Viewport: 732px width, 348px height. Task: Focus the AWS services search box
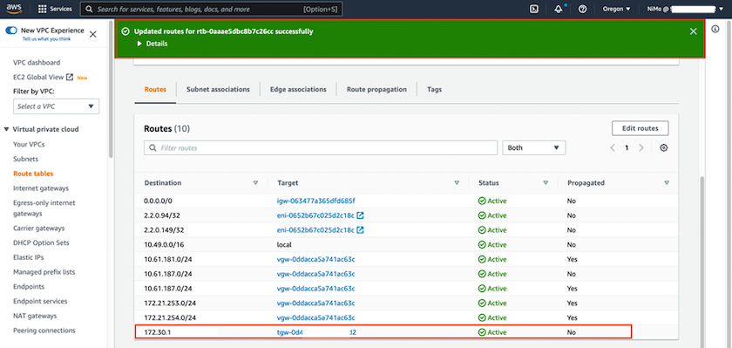tap(211, 9)
